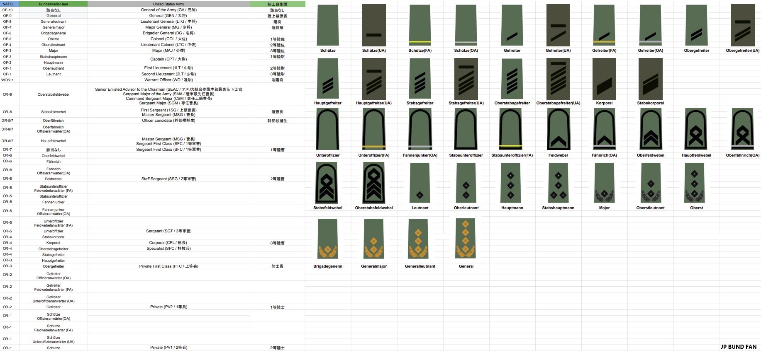Click the Major insignia with oak wreath

[x=604, y=183]
